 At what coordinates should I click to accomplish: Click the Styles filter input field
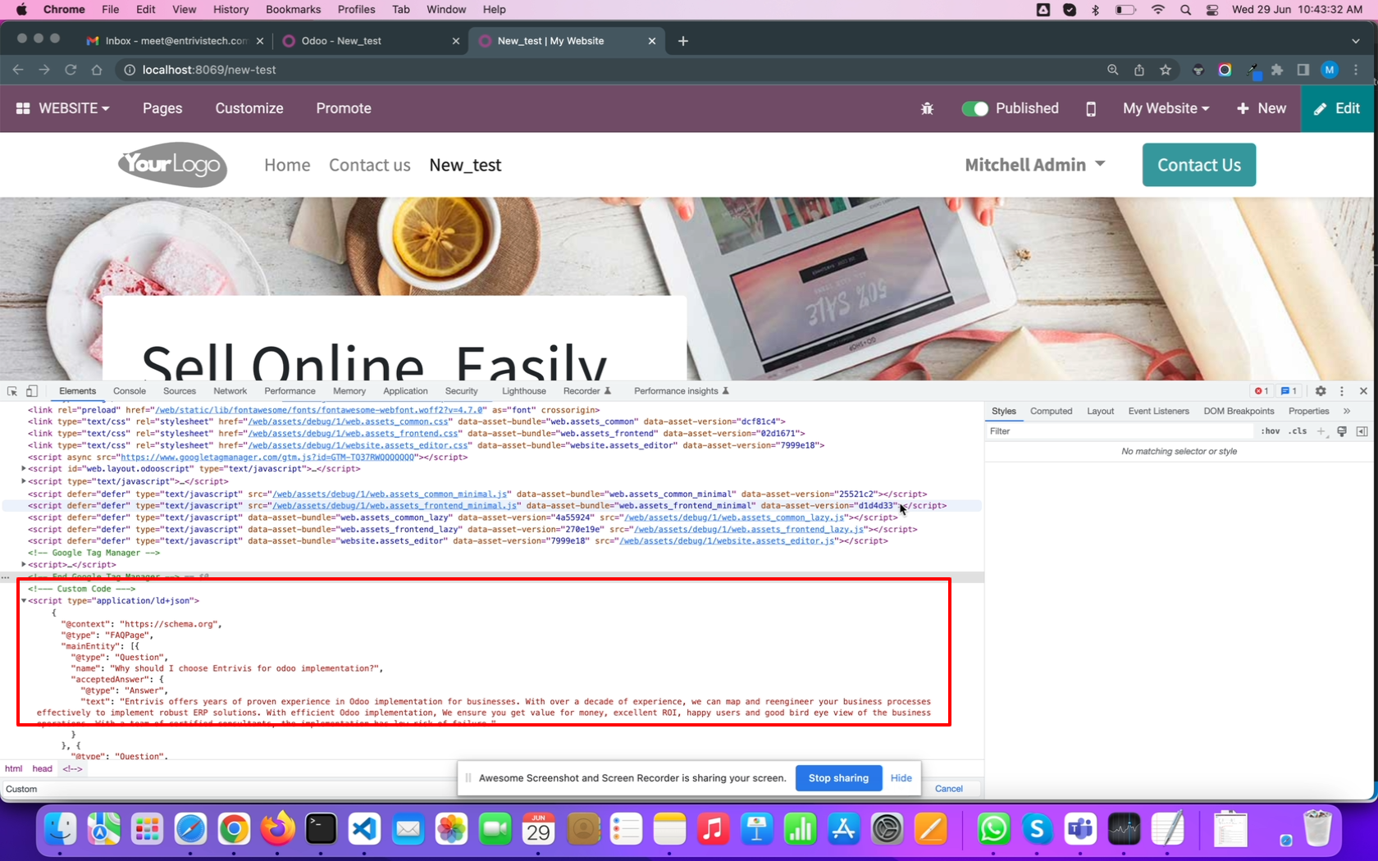click(x=1120, y=431)
